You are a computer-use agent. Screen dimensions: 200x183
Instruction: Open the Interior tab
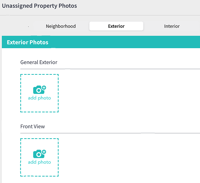[x=172, y=26]
